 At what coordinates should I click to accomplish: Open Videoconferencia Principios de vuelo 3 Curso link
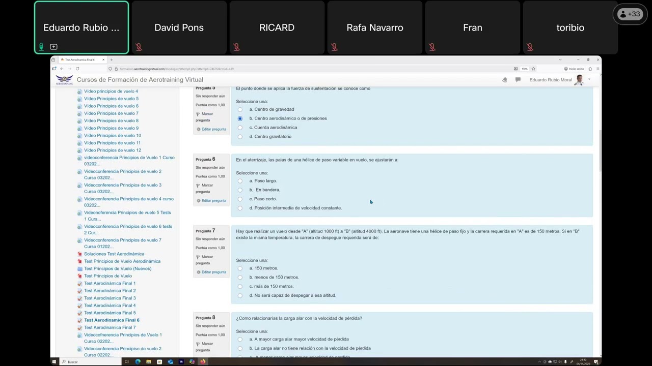coord(123,188)
